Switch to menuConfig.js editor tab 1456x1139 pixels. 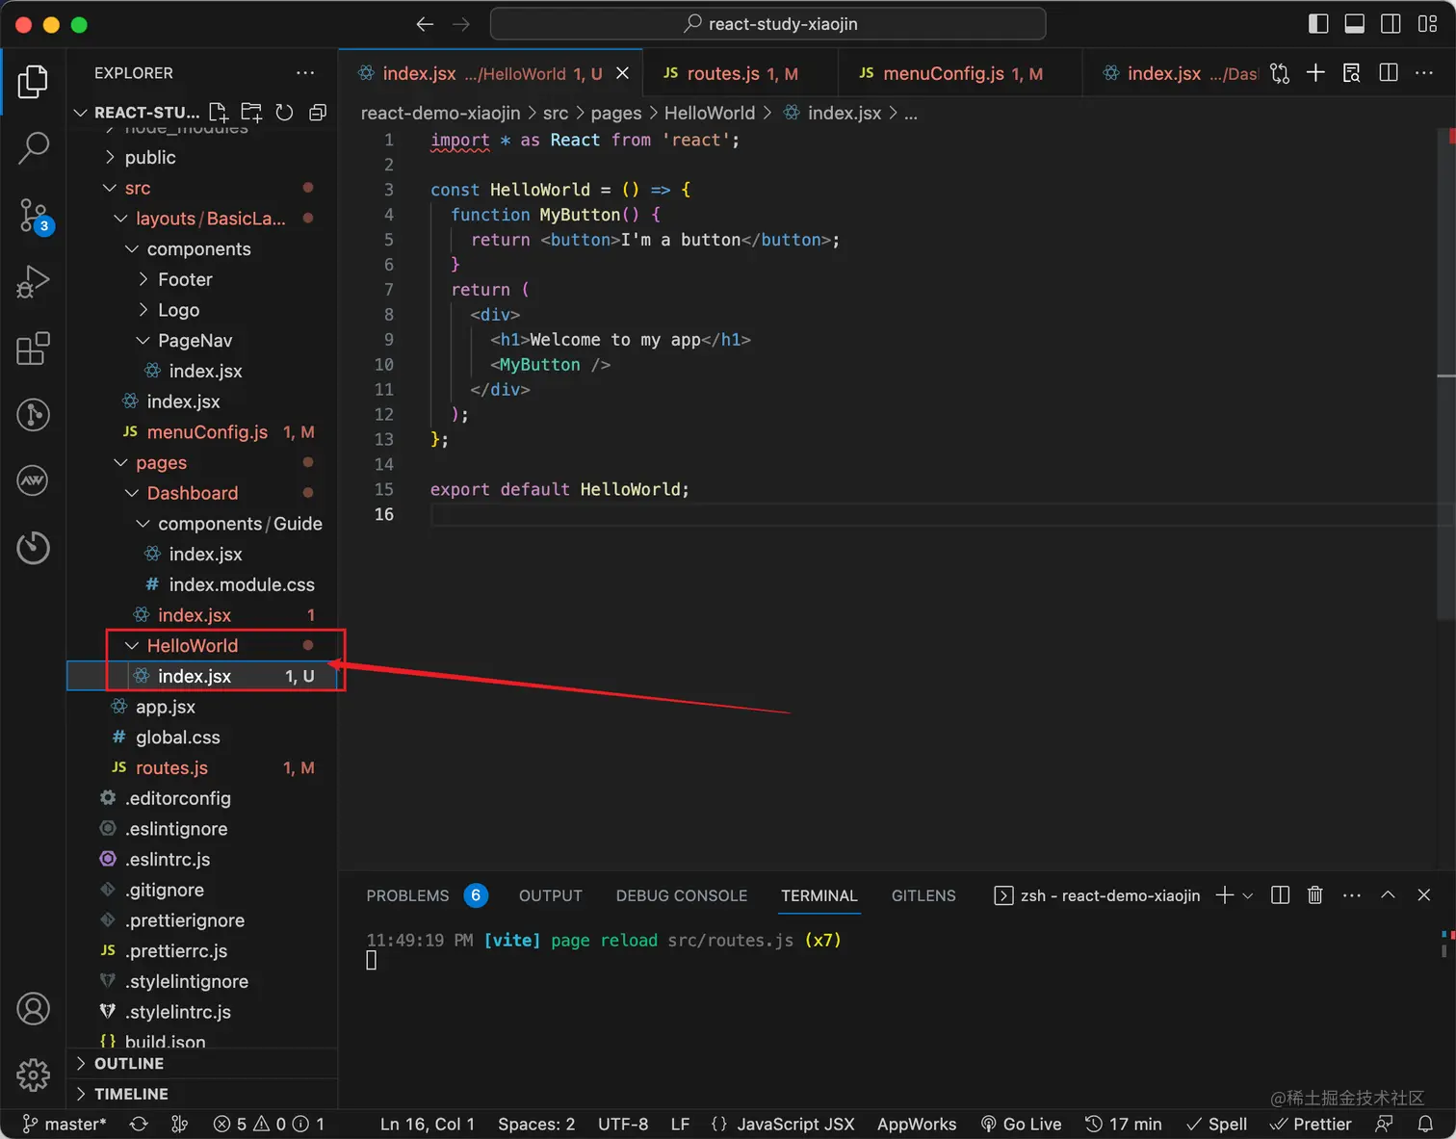pyautogui.click(x=960, y=73)
